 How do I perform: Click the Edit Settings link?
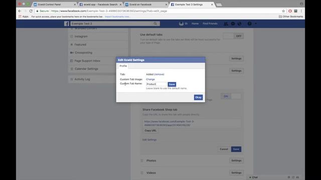[x=149, y=140]
